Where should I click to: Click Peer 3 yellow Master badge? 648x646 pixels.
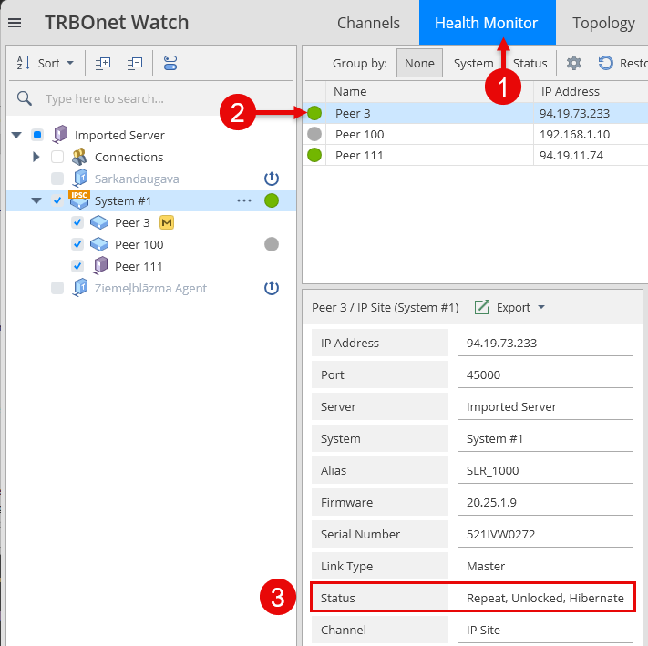point(167,222)
